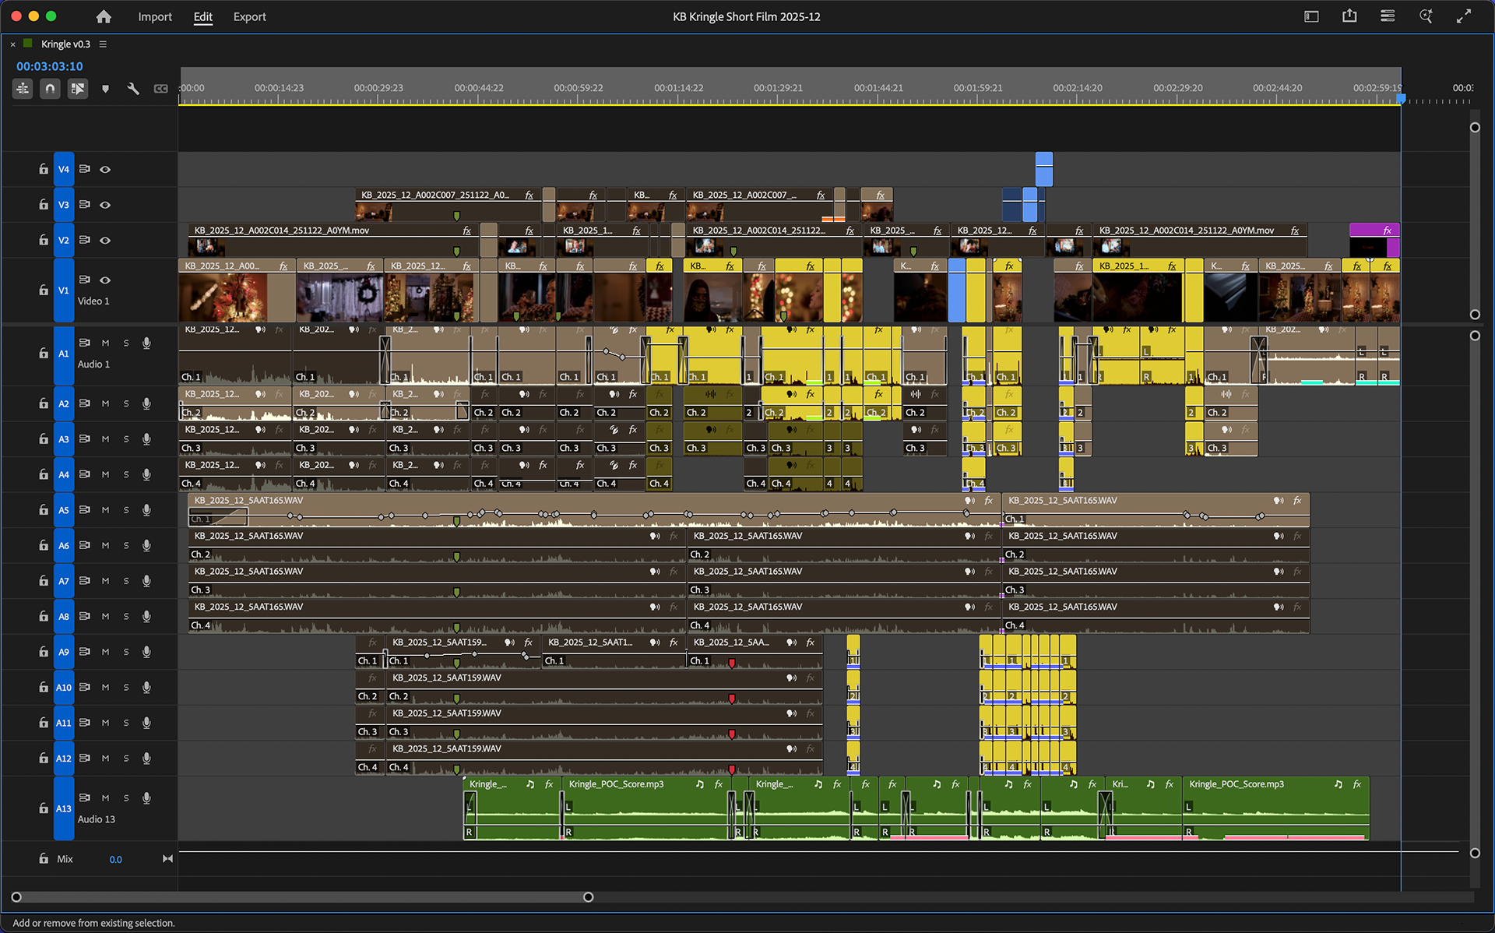Click the horizontal zoom bar right handle
Screen dimensions: 1495x933
(589, 897)
